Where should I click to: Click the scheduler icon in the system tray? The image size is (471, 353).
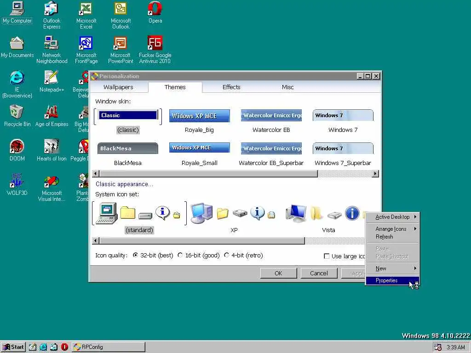pos(438,347)
